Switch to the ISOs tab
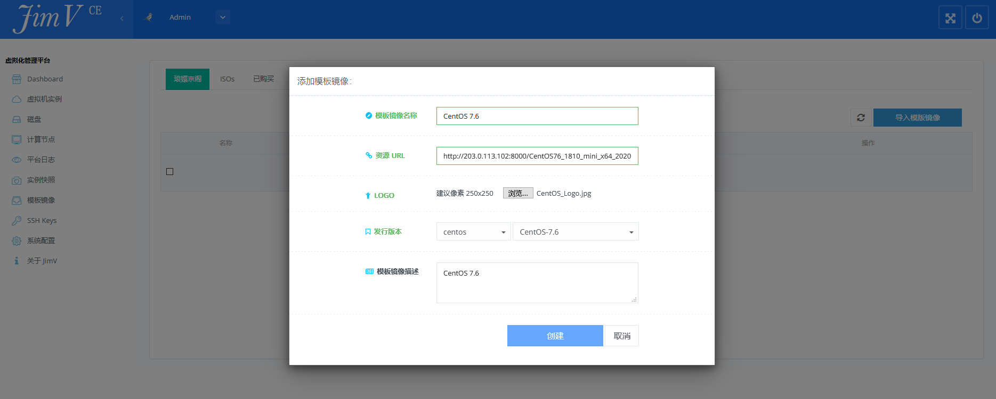Image resolution: width=996 pixels, height=399 pixels. (x=227, y=79)
